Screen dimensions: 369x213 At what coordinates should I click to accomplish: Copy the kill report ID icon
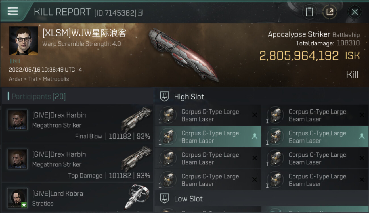coord(140,13)
